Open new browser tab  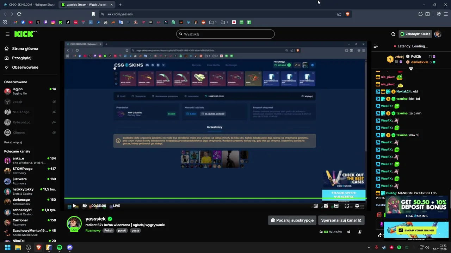point(120,5)
